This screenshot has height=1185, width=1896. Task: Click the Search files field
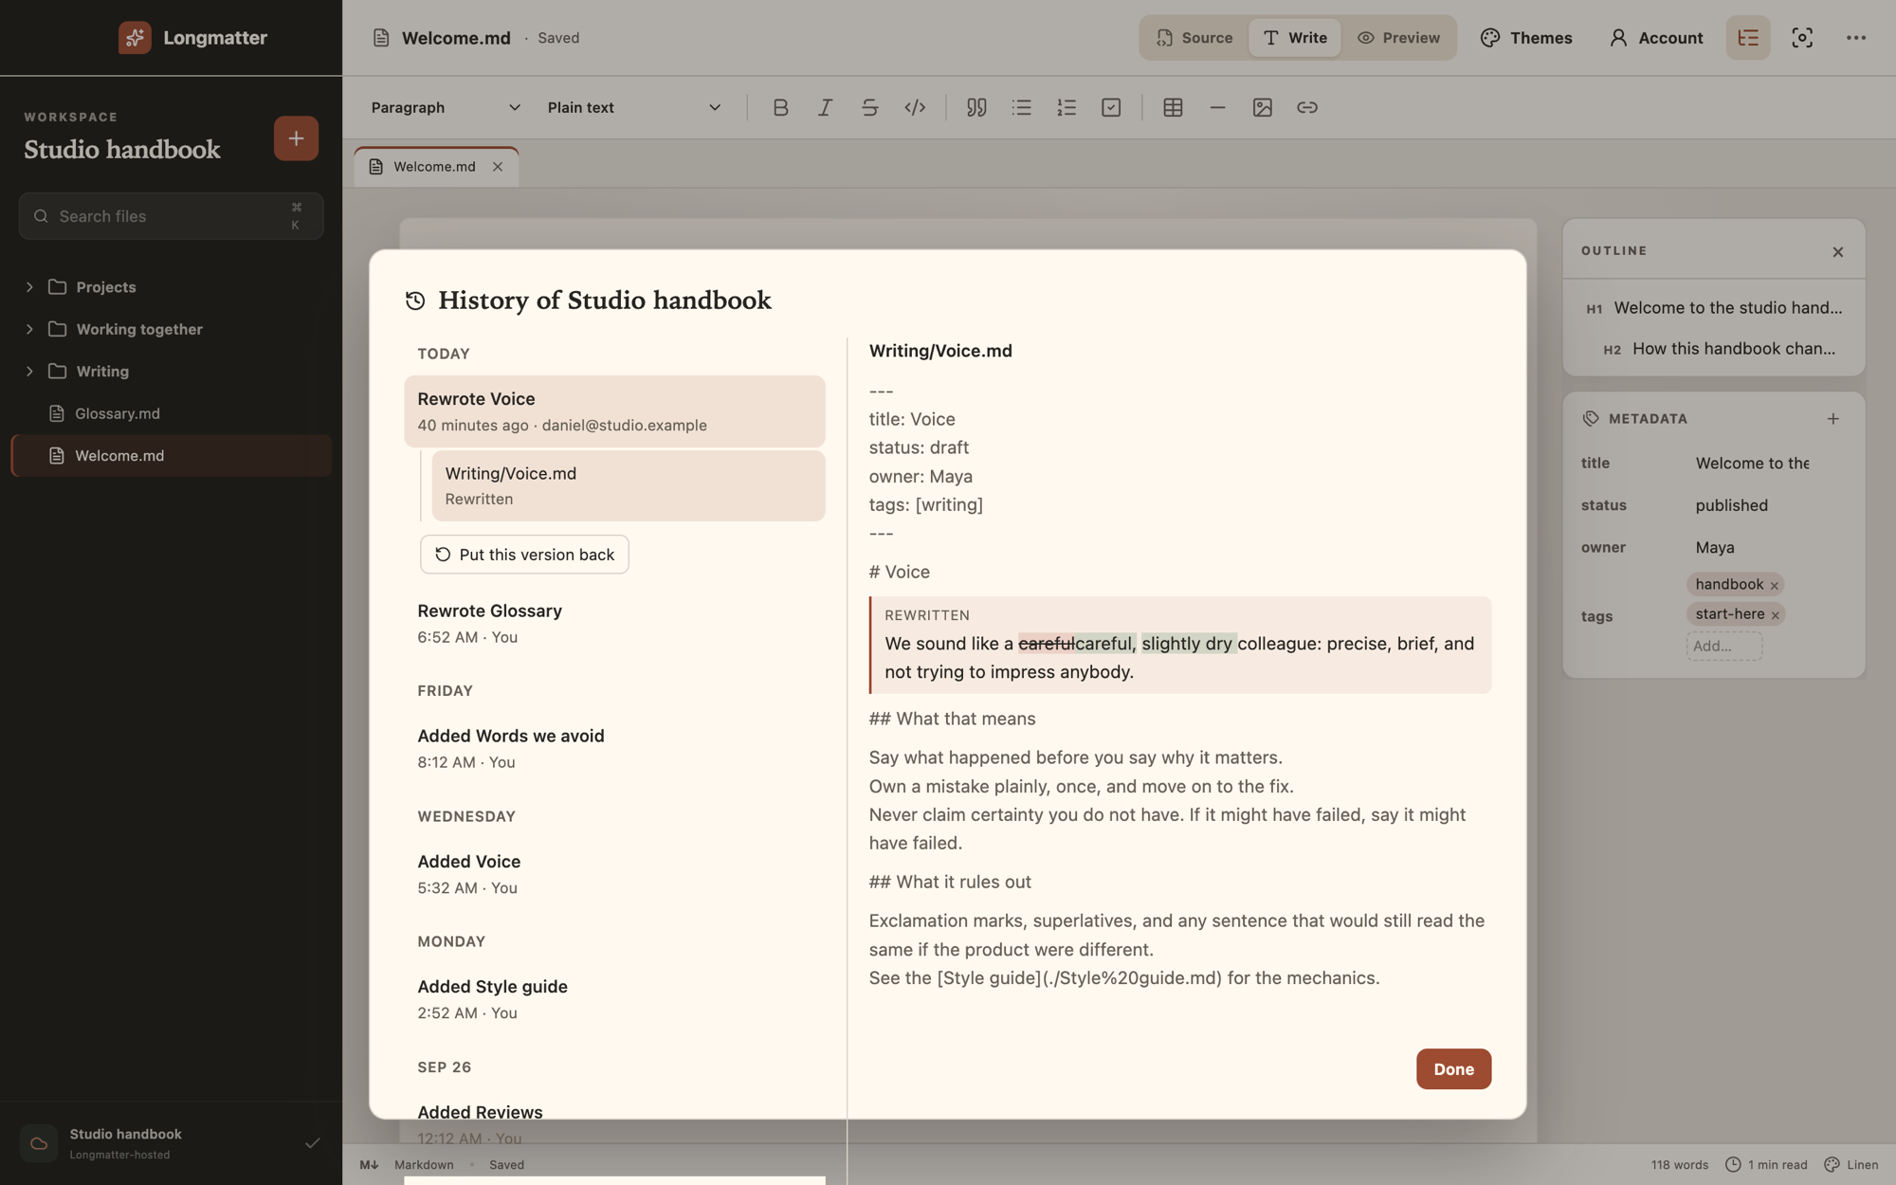tap(171, 216)
